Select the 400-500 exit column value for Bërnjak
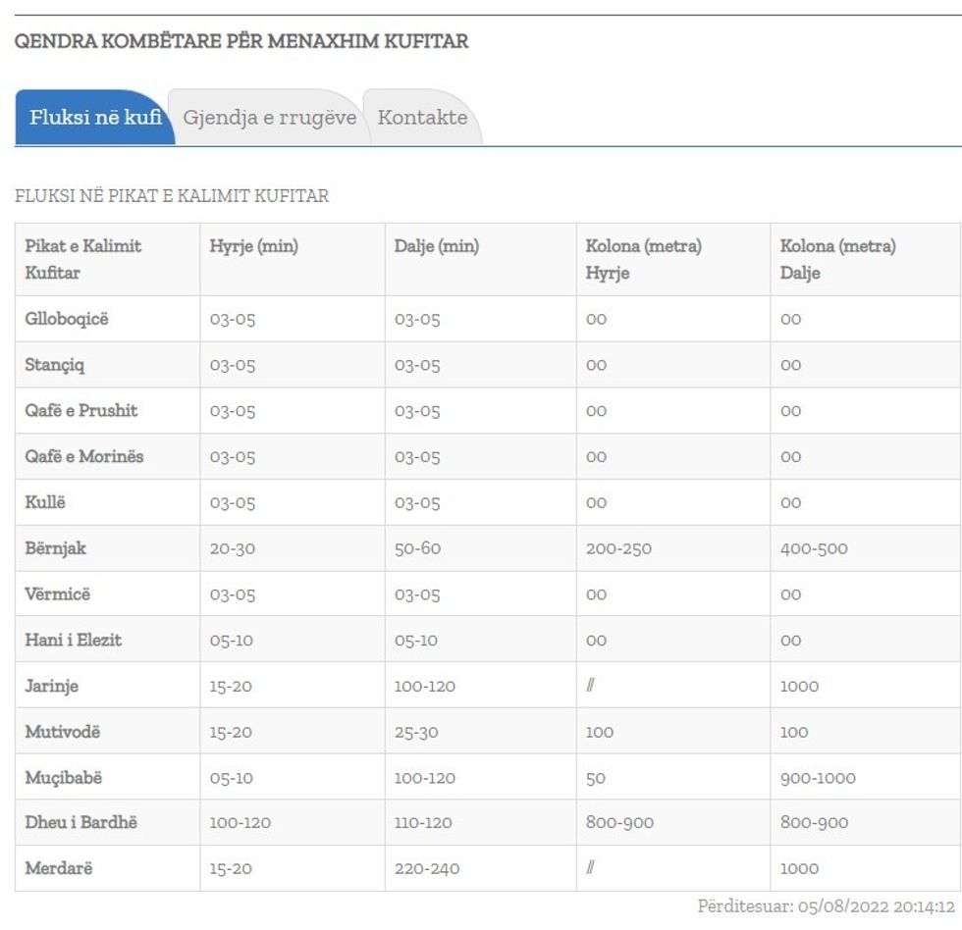This screenshot has width=962, height=930. [813, 548]
